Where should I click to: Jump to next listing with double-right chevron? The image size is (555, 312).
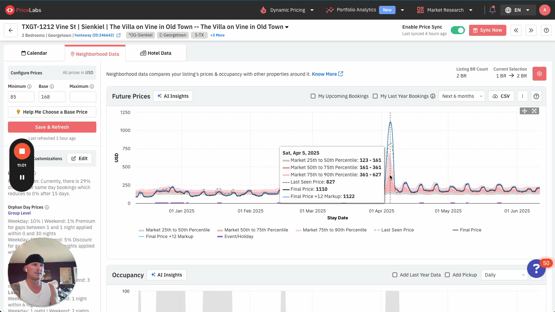pyautogui.click(x=531, y=30)
